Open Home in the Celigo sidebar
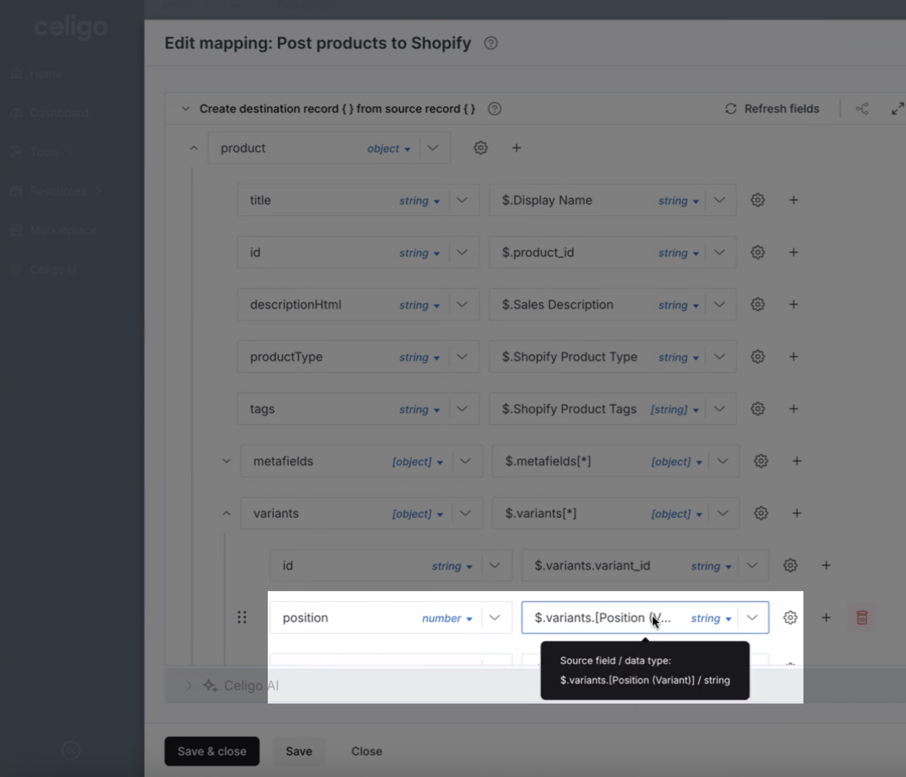Image resolution: width=906 pixels, height=777 pixels. point(37,73)
